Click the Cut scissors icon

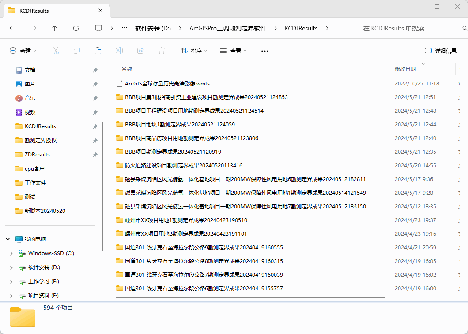coord(56,51)
